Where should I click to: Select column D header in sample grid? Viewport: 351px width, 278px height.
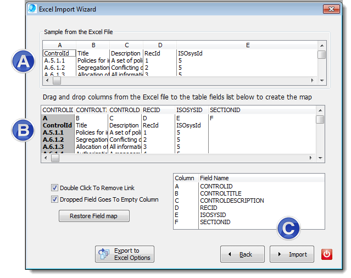[160, 45]
